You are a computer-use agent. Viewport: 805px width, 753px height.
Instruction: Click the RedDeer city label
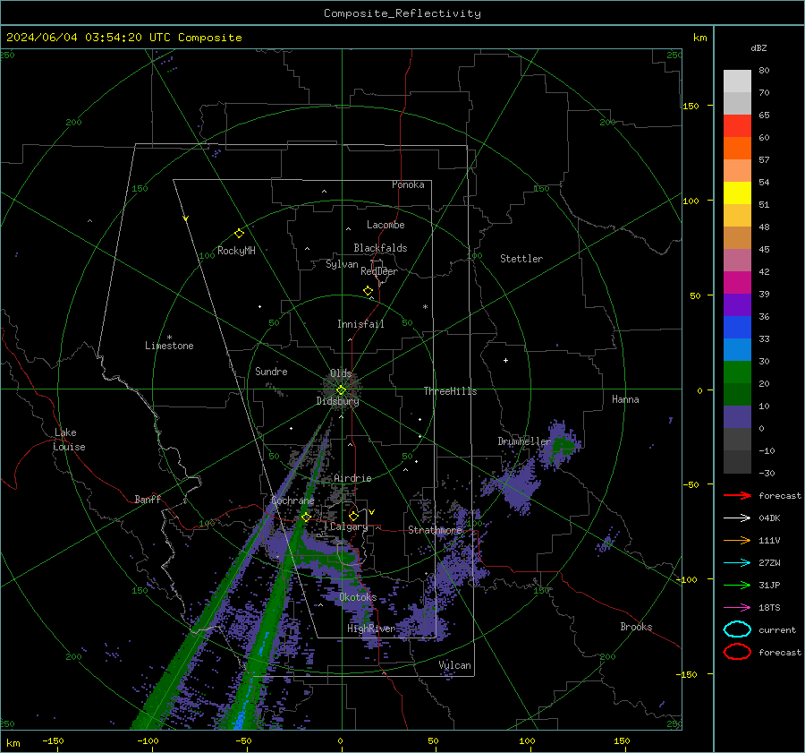(379, 271)
